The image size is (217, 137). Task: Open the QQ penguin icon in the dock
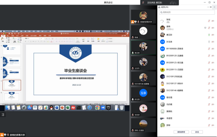coord(51,107)
